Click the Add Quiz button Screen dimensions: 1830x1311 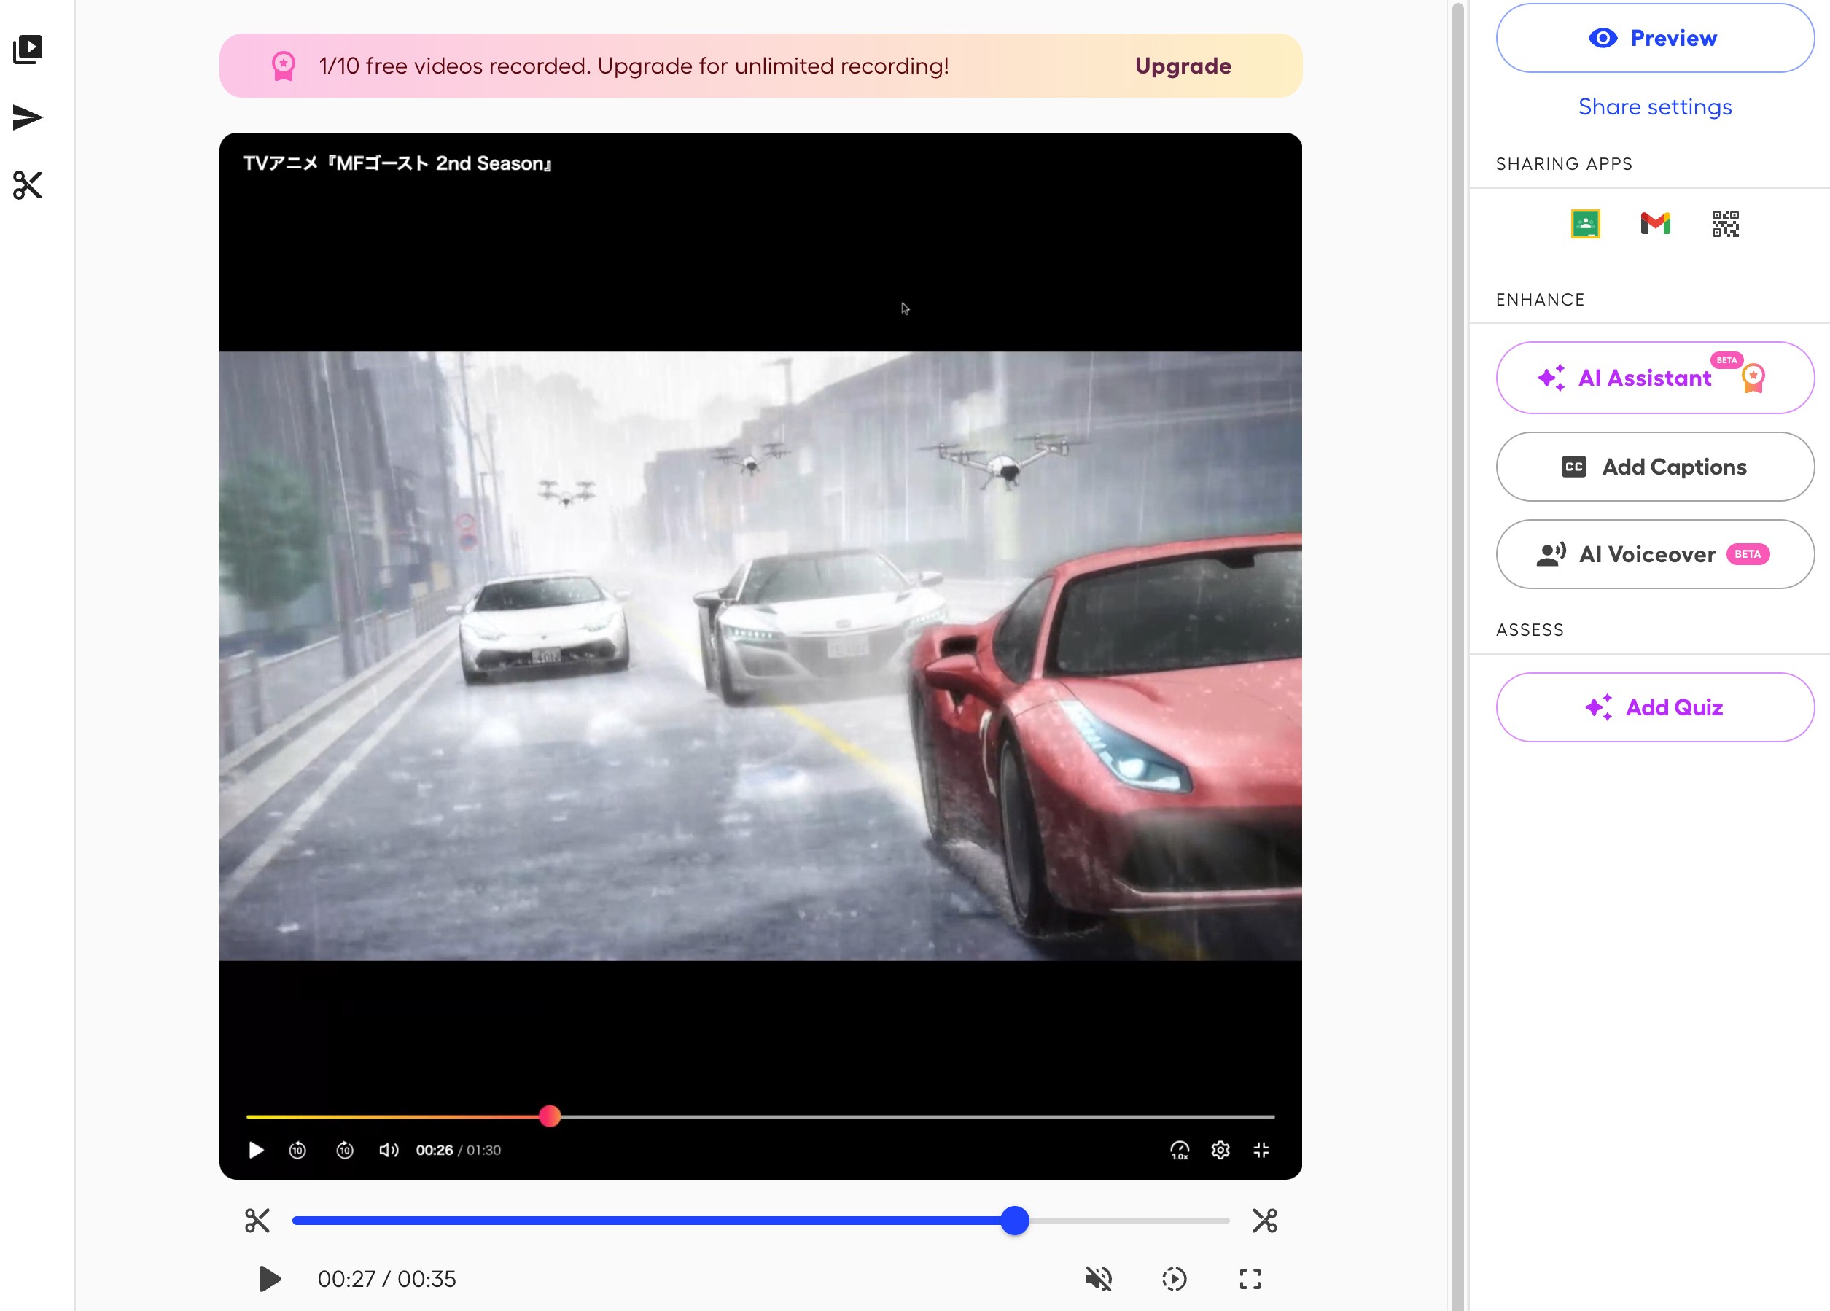[x=1655, y=707]
